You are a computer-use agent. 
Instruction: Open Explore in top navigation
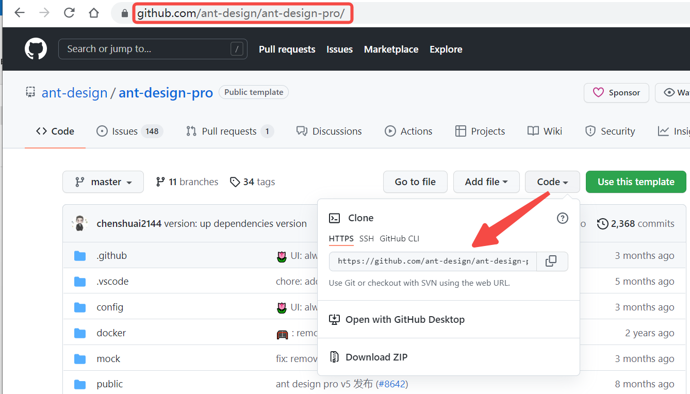coord(446,50)
